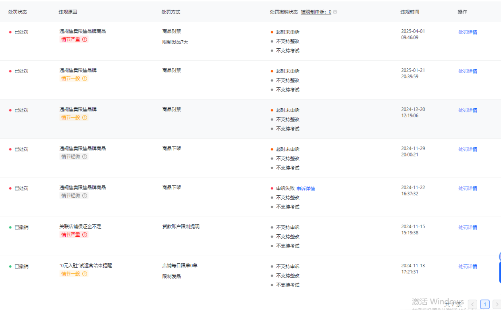Open 处罚详情 for the 2025-04-01 violation
The width and height of the screenshot is (501, 310).
[468, 32]
